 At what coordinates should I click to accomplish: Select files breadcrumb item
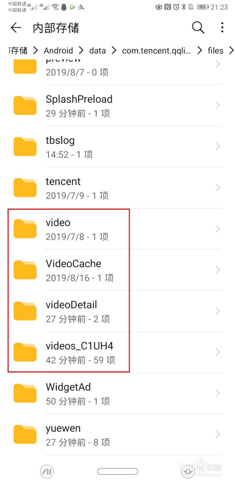(x=216, y=50)
